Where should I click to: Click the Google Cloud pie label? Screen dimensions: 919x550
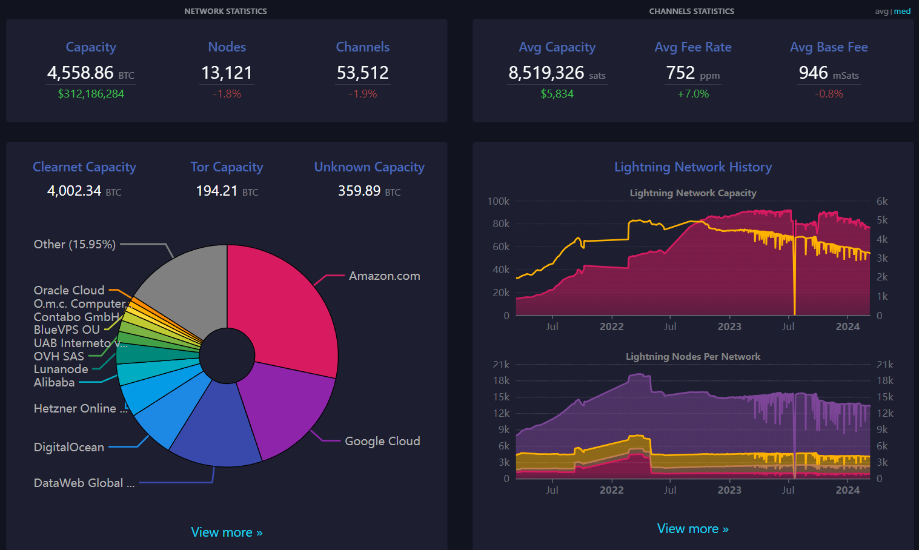[x=382, y=441]
